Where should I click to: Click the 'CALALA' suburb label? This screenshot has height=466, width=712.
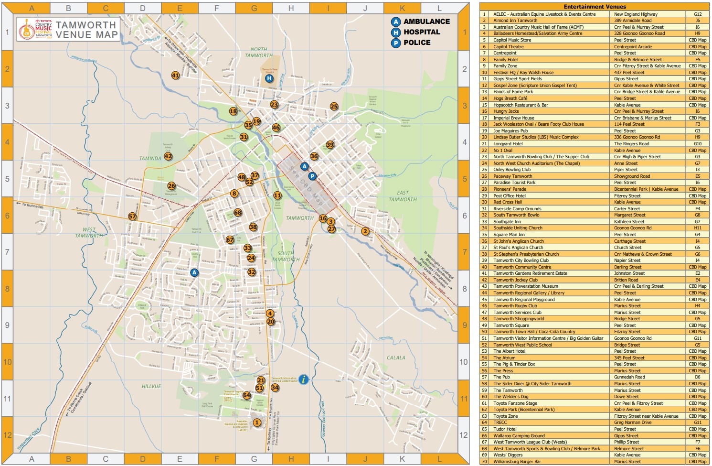coord(396,358)
